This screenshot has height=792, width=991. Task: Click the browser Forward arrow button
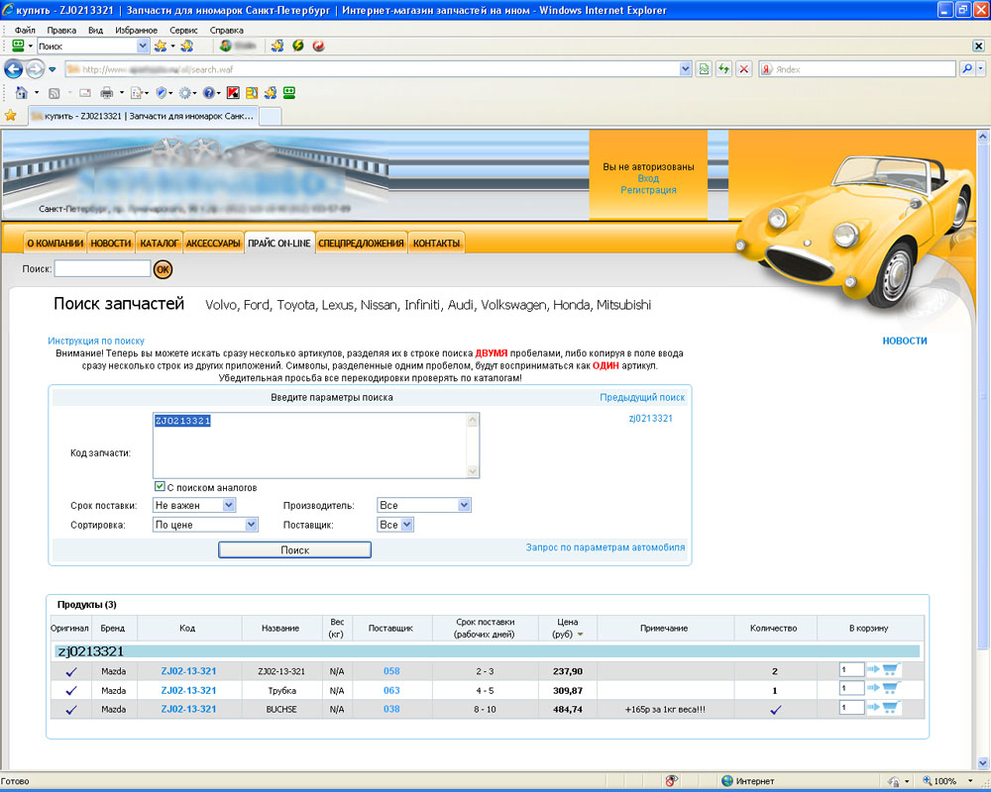(x=36, y=69)
